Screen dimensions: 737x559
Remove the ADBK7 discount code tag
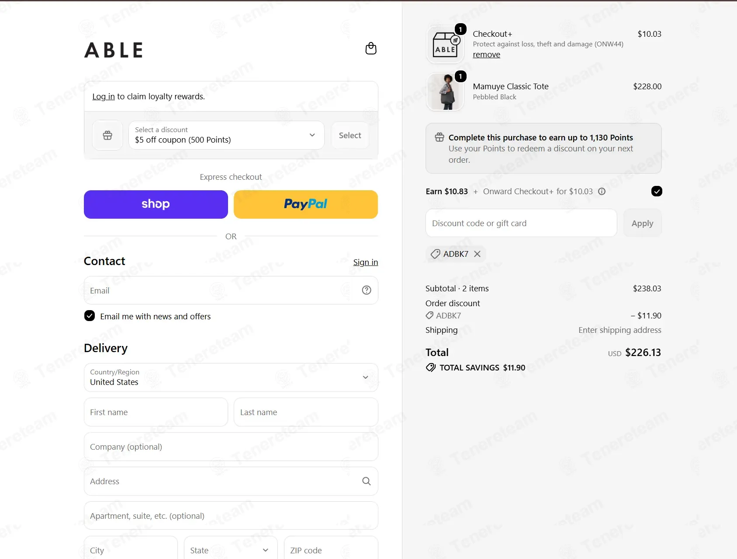point(477,254)
